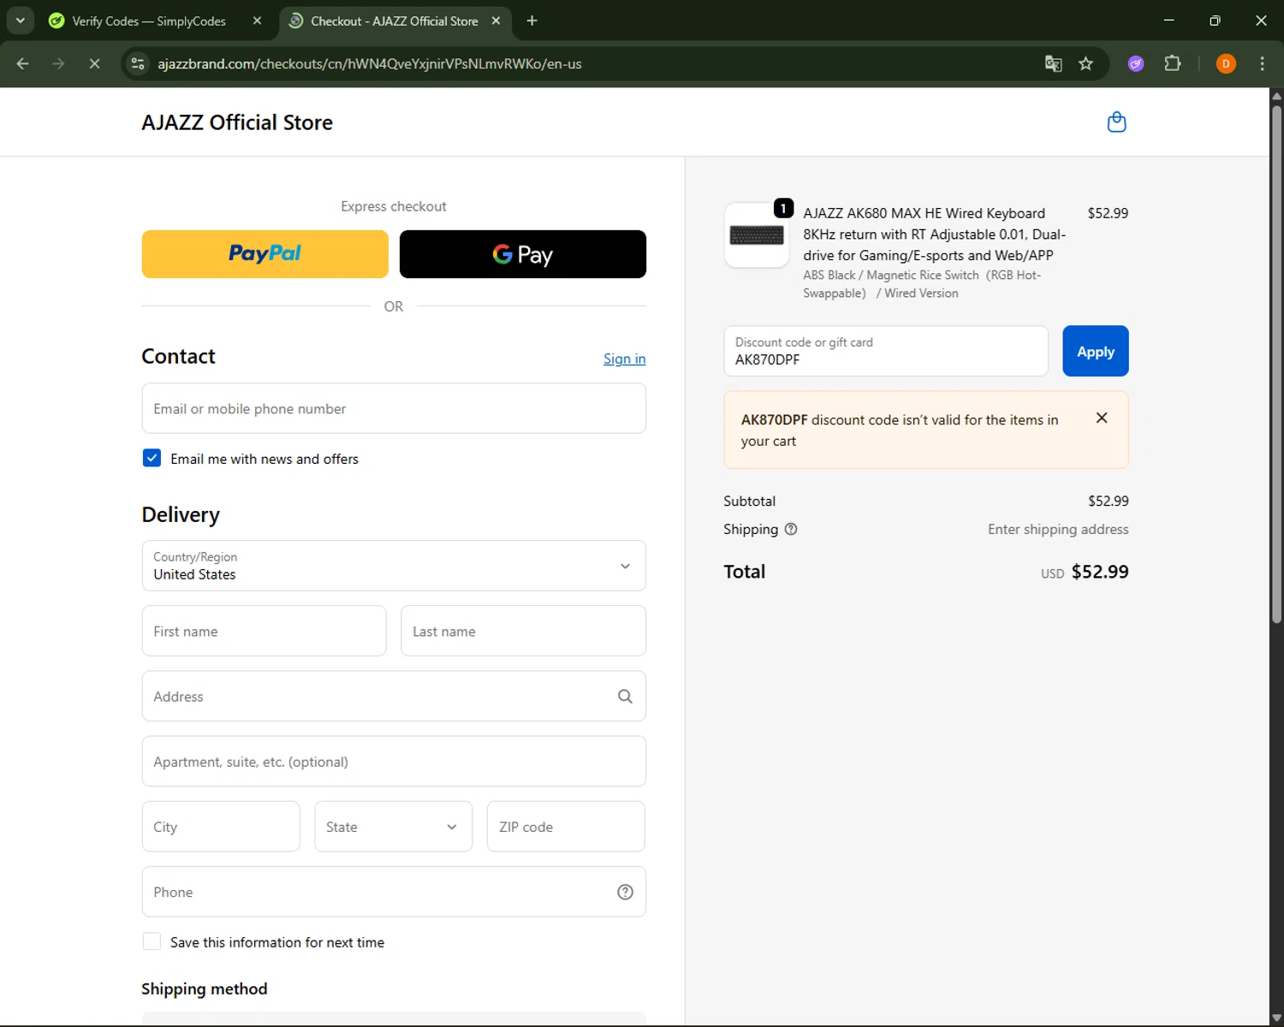Stop loading the page
The height and width of the screenshot is (1027, 1284).
tap(94, 63)
